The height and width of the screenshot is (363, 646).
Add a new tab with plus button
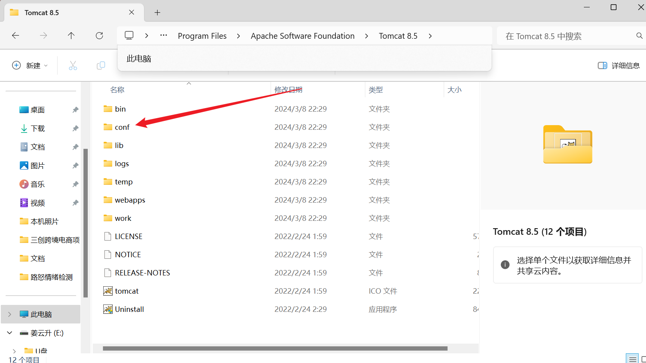pos(157,12)
